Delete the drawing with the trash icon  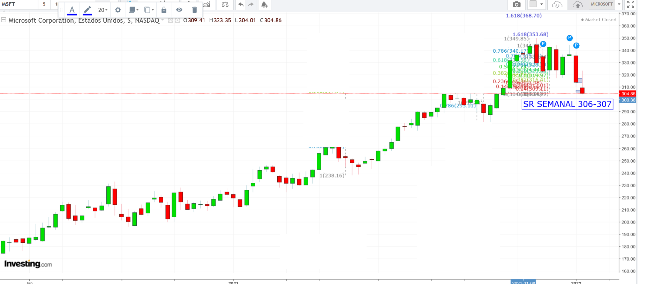[195, 10]
